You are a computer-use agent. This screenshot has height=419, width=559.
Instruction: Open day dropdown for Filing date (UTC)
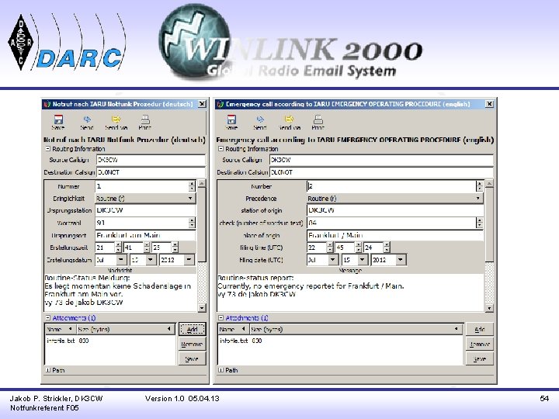pyautogui.click(x=363, y=260)
